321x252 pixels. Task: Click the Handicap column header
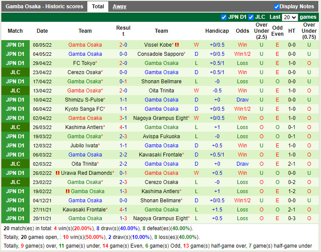coord(217,31)
